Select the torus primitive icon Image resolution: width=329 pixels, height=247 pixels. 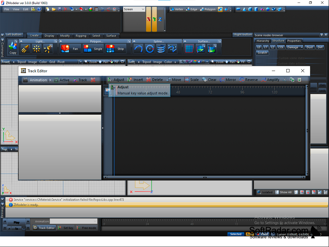[x=273, y=9]
